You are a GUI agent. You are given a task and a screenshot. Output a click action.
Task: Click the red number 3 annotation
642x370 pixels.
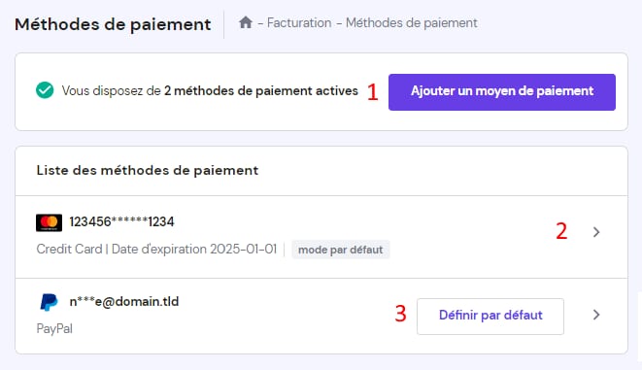[400, 314]
